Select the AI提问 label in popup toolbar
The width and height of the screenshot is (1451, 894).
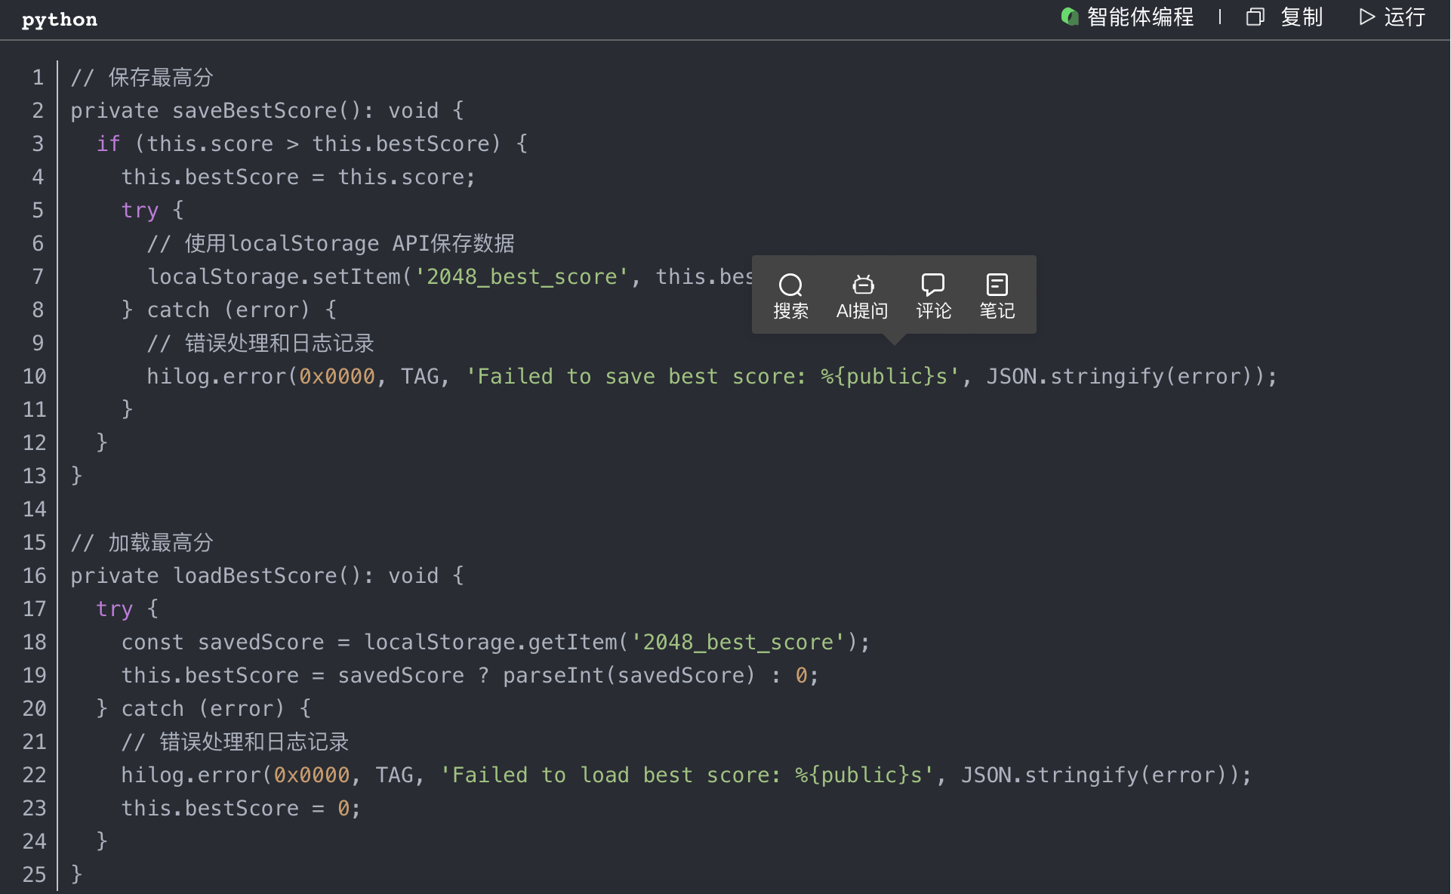point(862,311)
